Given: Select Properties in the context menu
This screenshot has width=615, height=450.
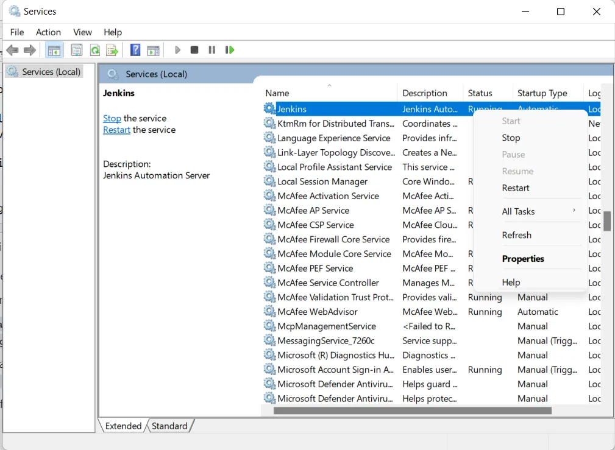Looking at the screenshot, I should click(x=523, y=259).
